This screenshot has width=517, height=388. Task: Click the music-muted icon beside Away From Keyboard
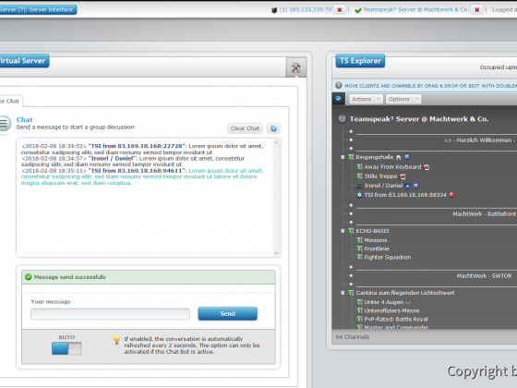click(427, 167)
